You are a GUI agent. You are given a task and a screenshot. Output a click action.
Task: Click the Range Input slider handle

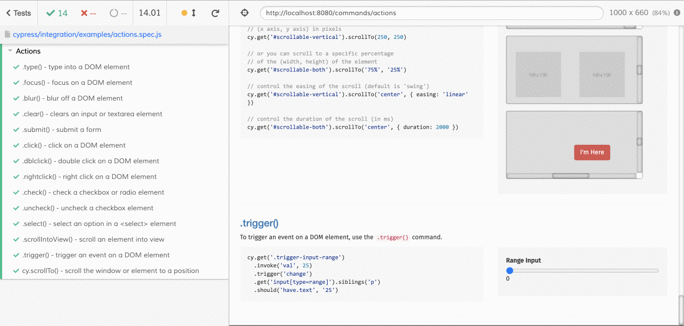pyautogui.click(x=510, y=270)
